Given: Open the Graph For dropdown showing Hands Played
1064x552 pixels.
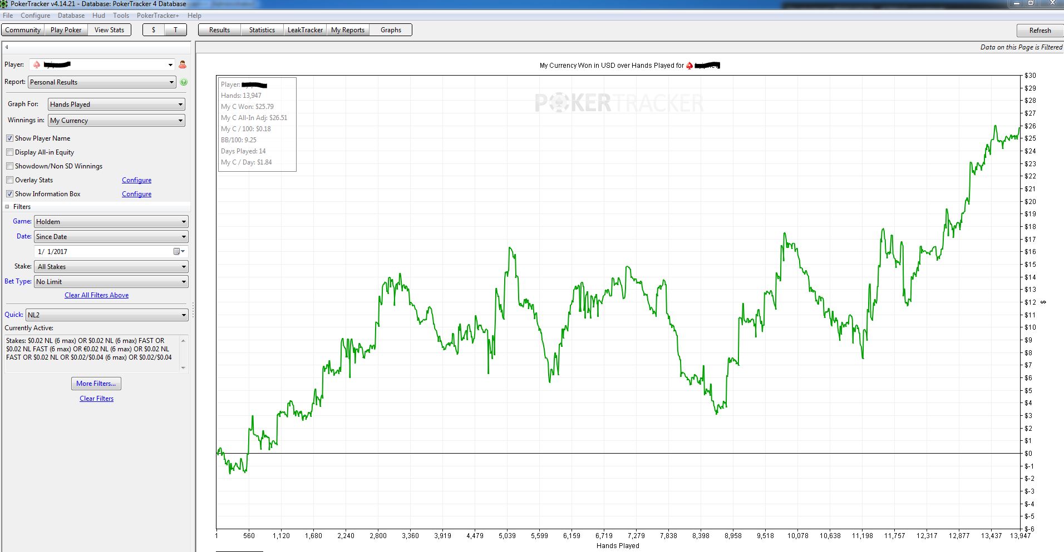Looking at the screenshot, I should click(x=116, y=105).
